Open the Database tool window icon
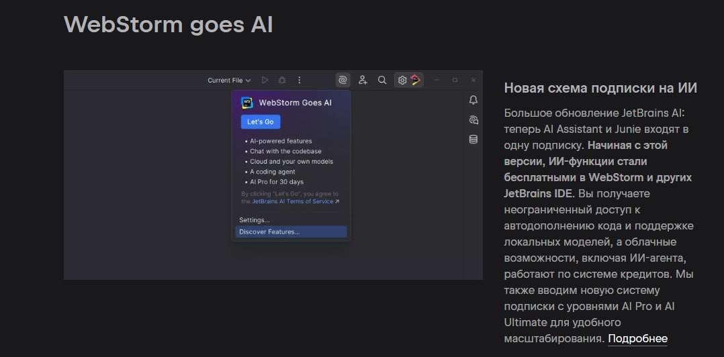 point(473,140)
